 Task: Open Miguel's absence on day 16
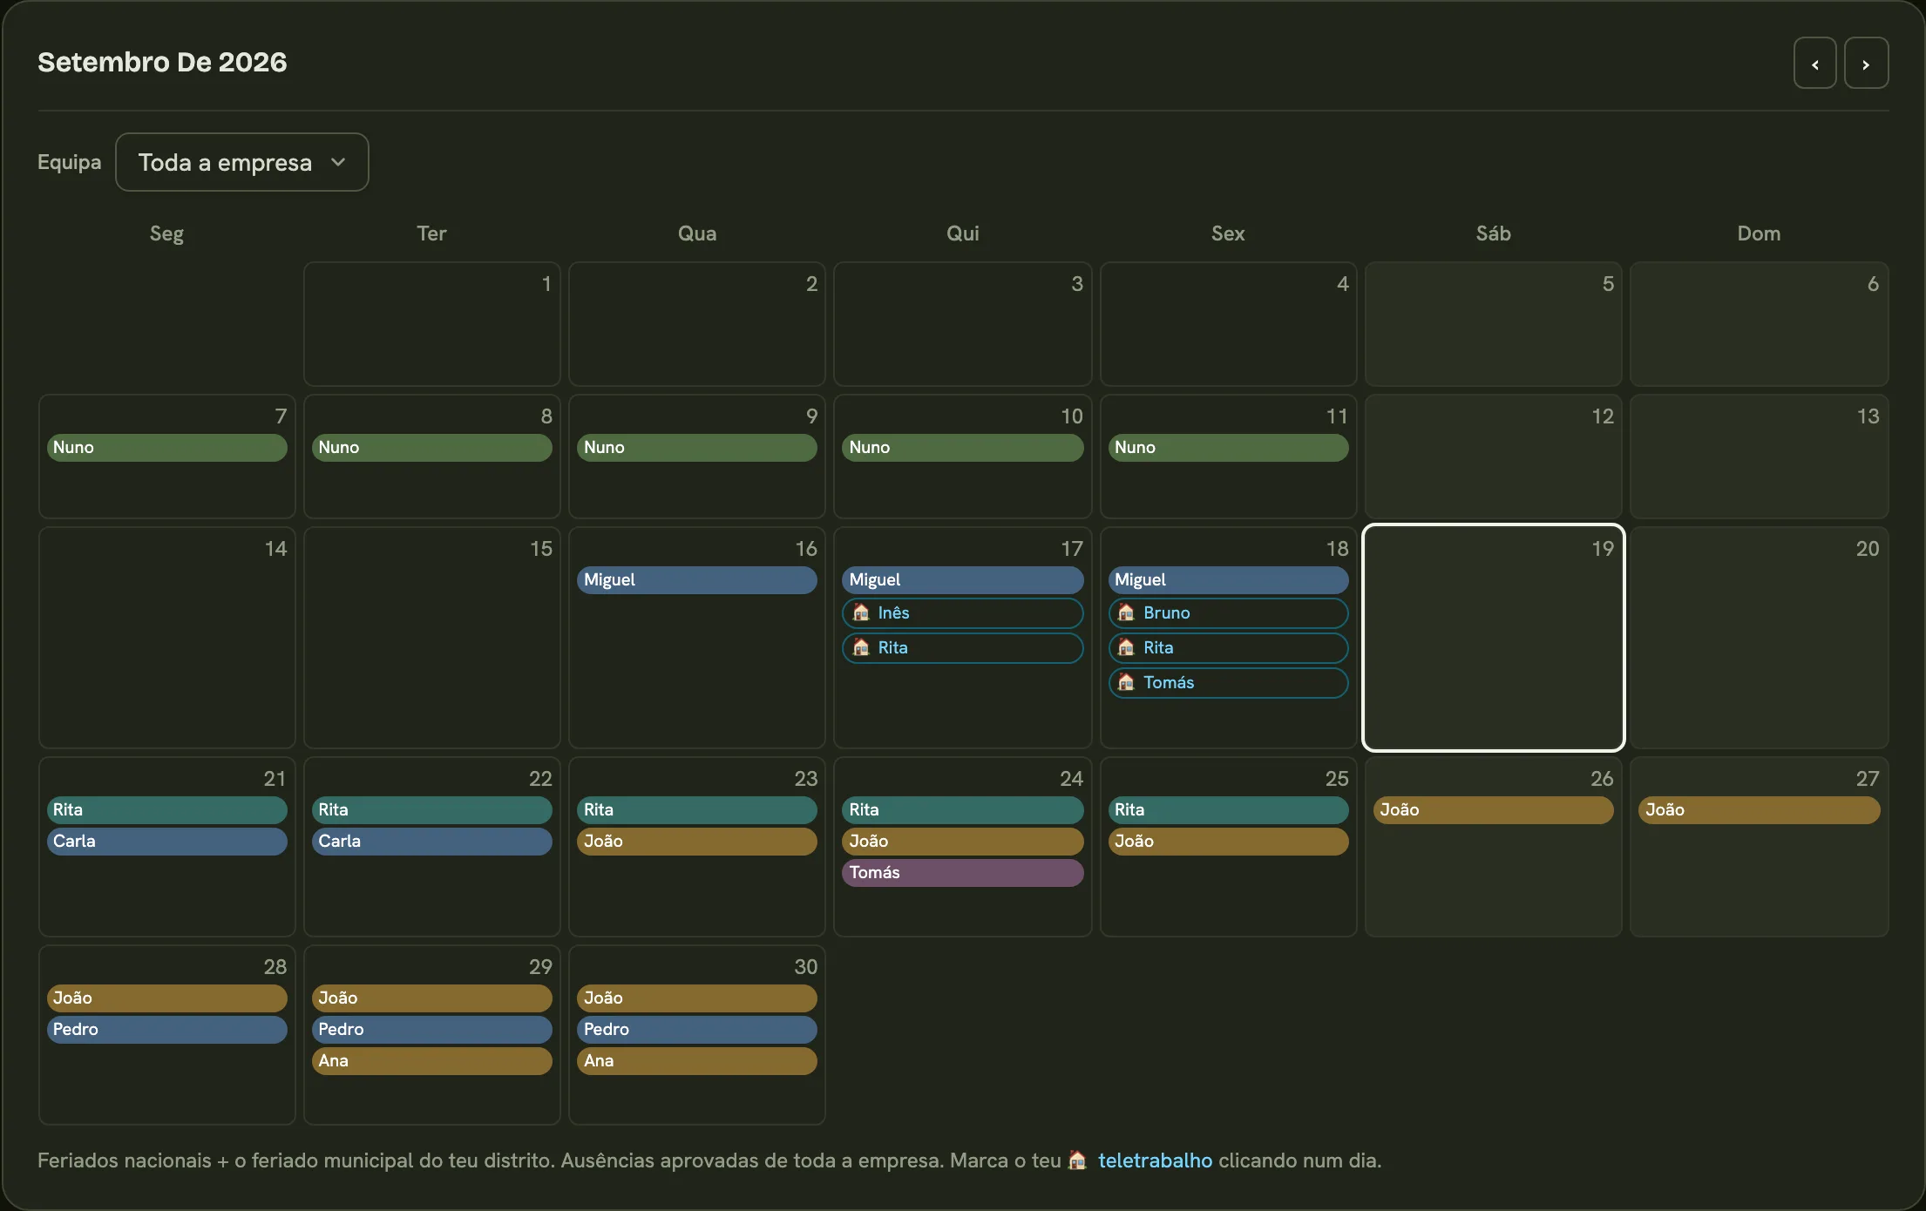[x=696, y=579]
